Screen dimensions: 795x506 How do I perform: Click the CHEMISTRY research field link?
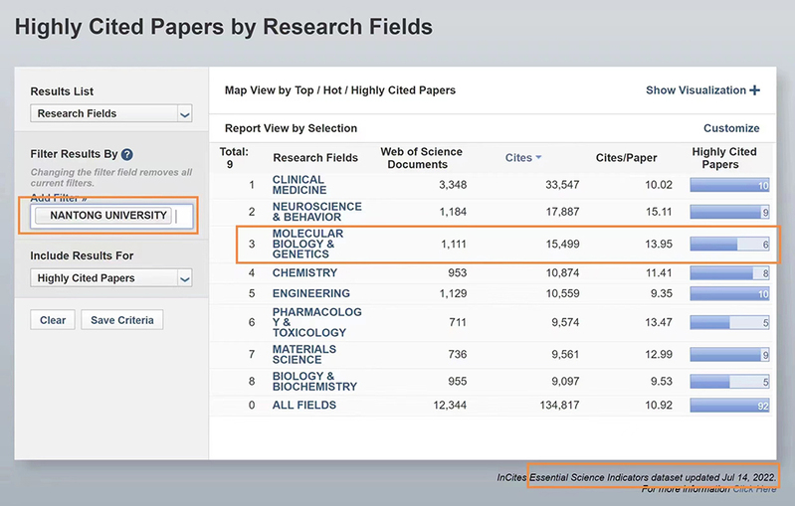304,272
